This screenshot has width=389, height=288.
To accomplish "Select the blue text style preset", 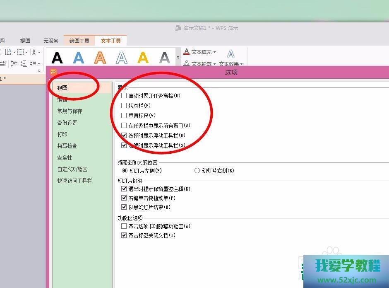I will 79,57.
